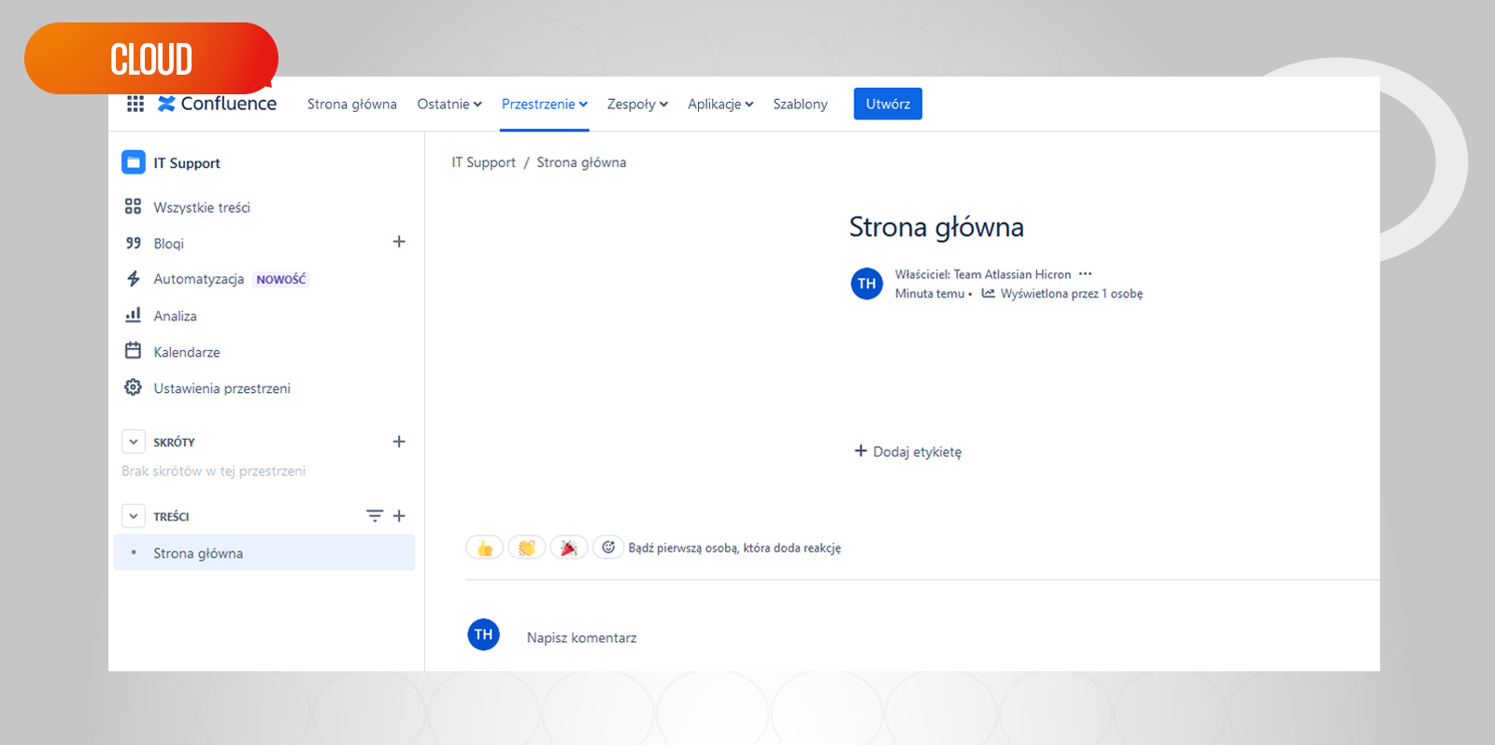Click the Automatyzacja lightning icon
Image resolution: width=1495 pixels, height=745 pixels.
(x=133, y=278)
